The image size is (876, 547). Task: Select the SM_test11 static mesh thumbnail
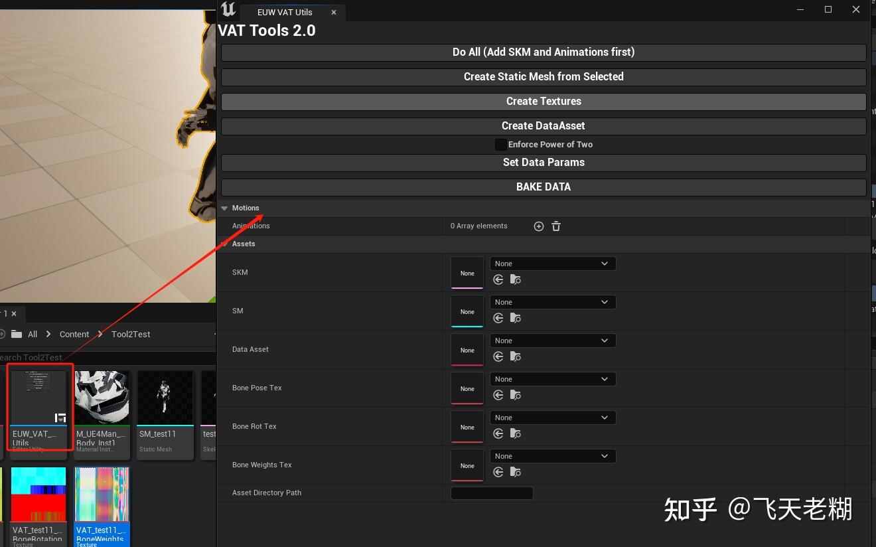coord(165,397)
